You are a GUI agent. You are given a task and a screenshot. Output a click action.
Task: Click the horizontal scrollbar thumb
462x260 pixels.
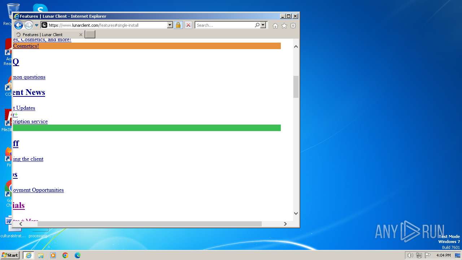click(149, 224)
